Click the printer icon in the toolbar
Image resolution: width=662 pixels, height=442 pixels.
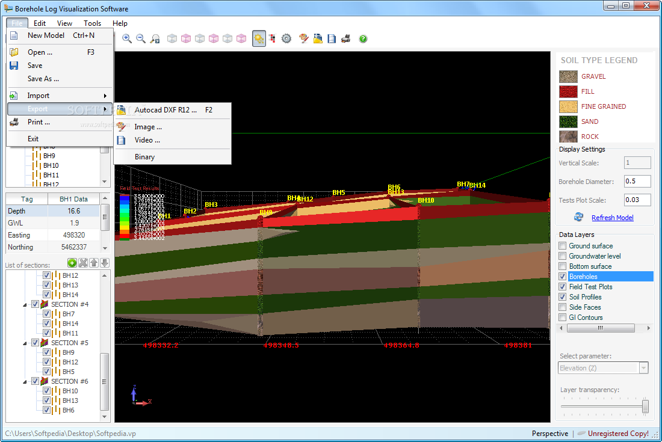[346, 39]
